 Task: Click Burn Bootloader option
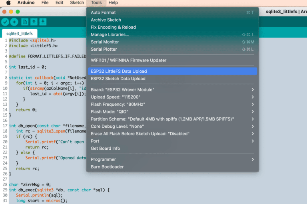pyautogui.click(x=107, y=166)
